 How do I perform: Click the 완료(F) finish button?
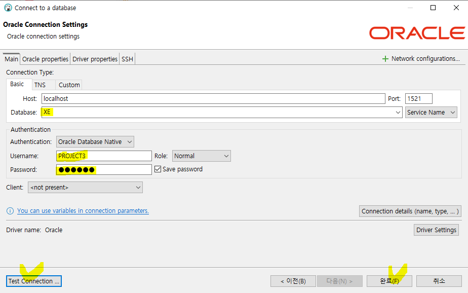click(389, 281)
